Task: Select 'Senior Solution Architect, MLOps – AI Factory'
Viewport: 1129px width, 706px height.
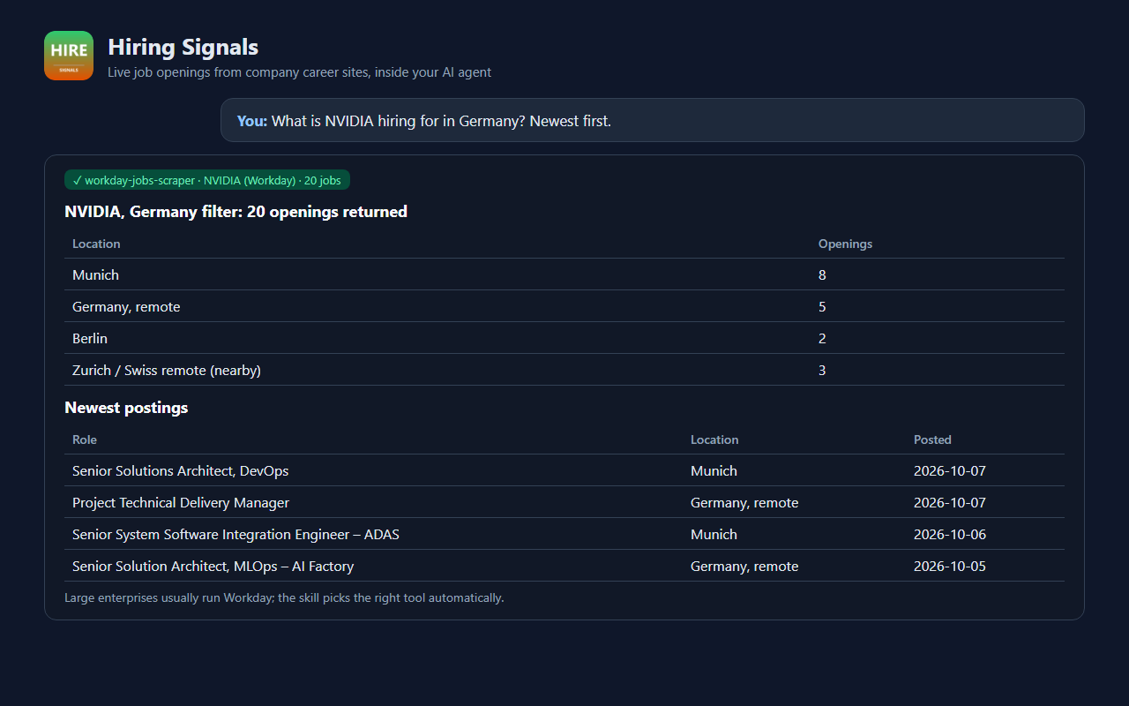Action: 213,567
